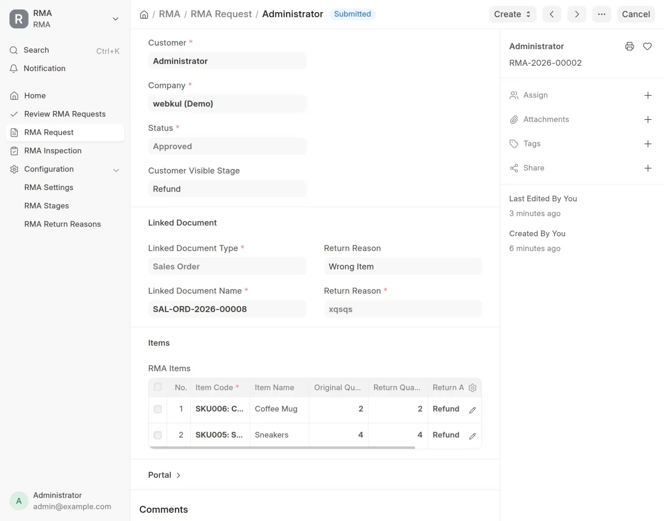This screenshot has height=521, width=664.
Task: Open RMA Return Reasons
Action: [63, 224]
